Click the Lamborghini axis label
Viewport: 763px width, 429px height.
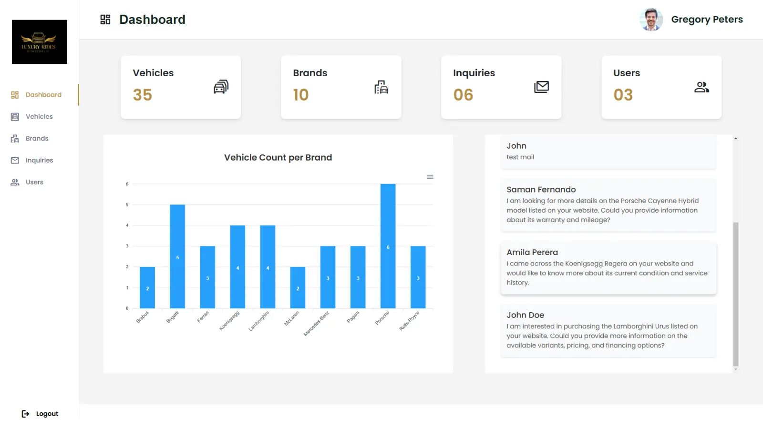[259, 321]
